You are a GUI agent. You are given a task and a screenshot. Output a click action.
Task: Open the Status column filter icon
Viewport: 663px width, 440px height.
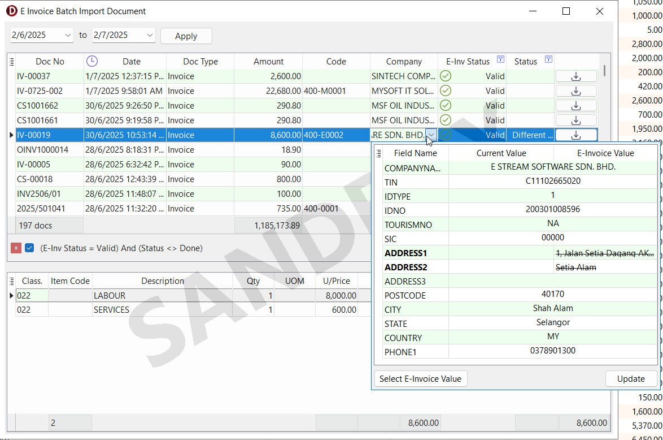(x=548, y=60)
